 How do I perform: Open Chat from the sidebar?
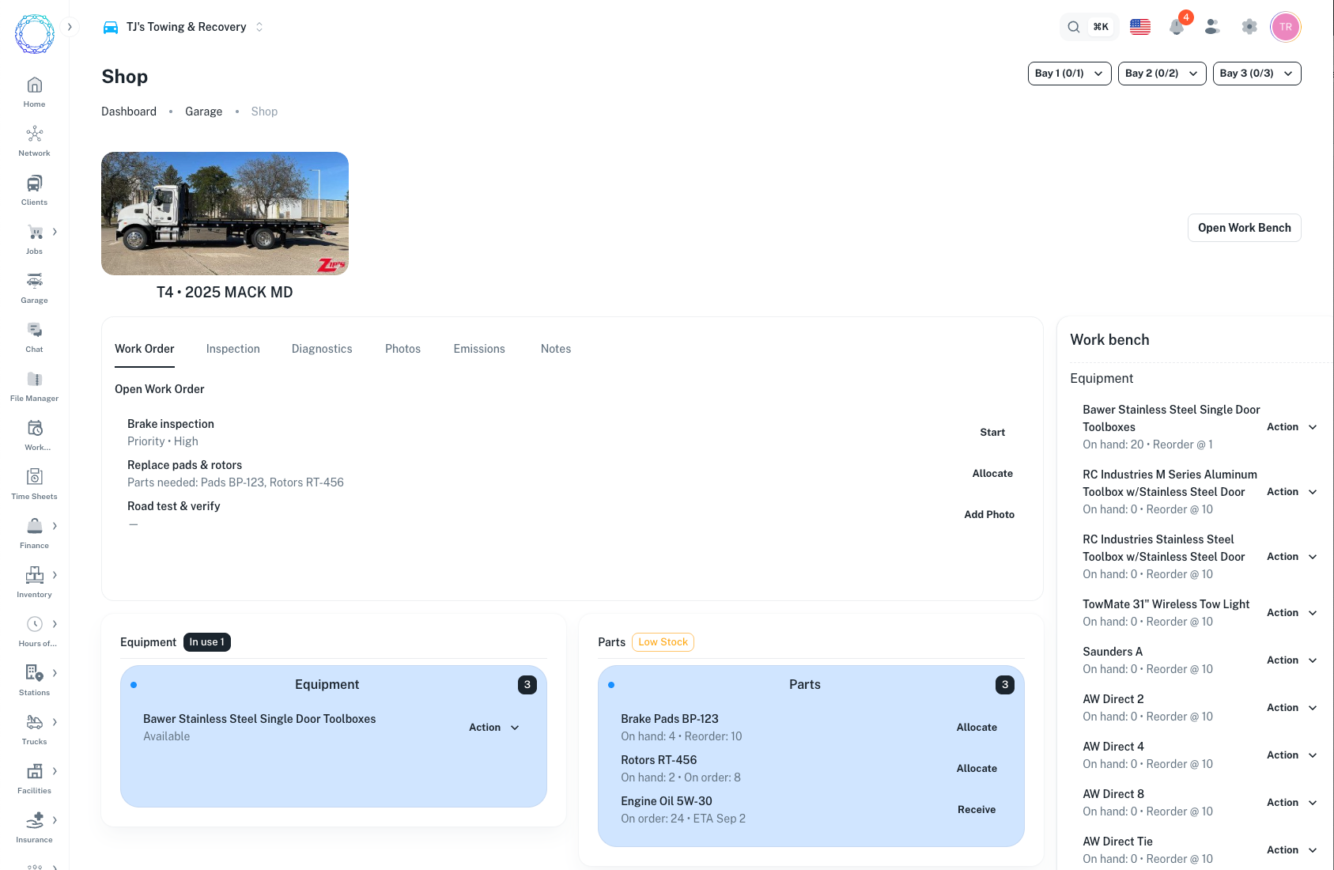34,337
